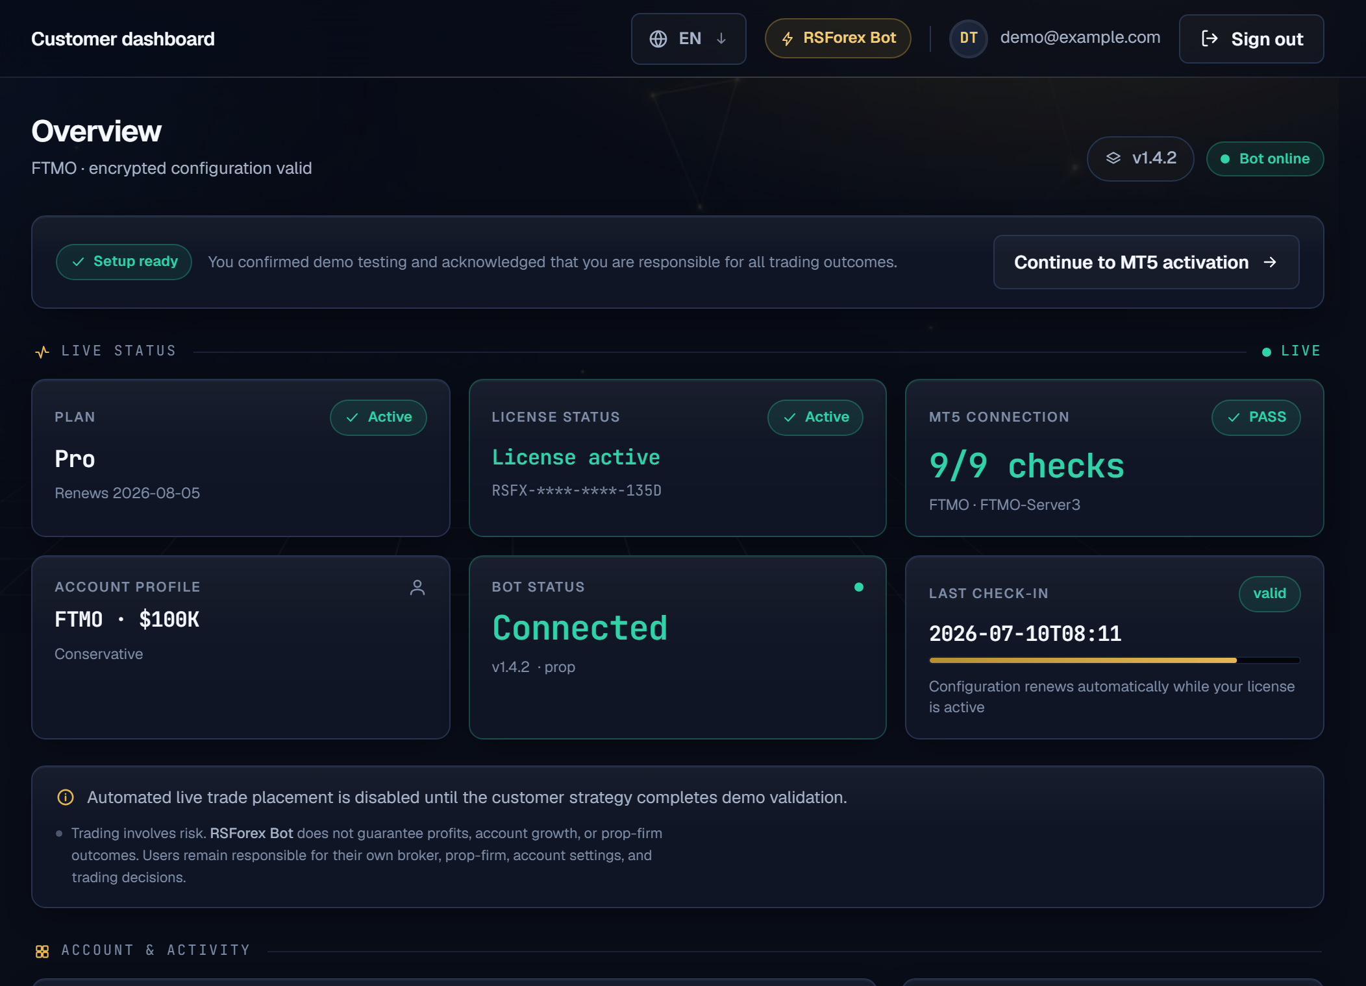Click the Last Check-in progress bar

click(1114, 660)
